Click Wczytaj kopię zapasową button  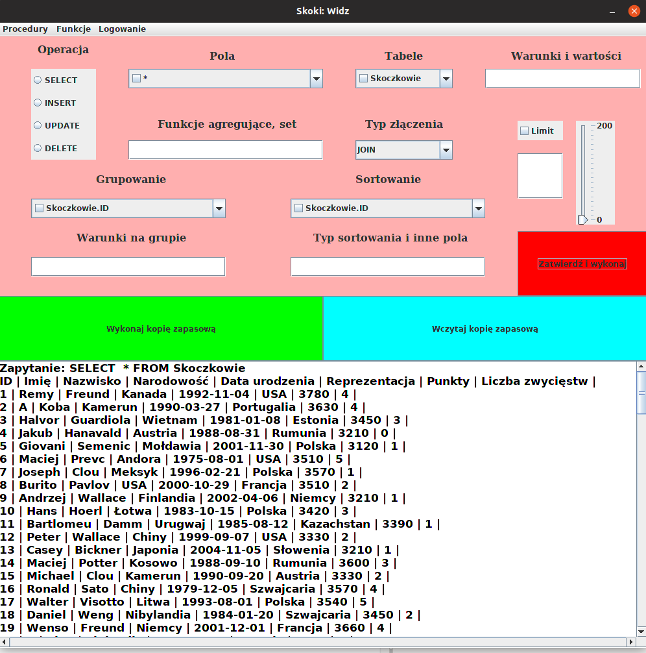[x=484, y=328]
